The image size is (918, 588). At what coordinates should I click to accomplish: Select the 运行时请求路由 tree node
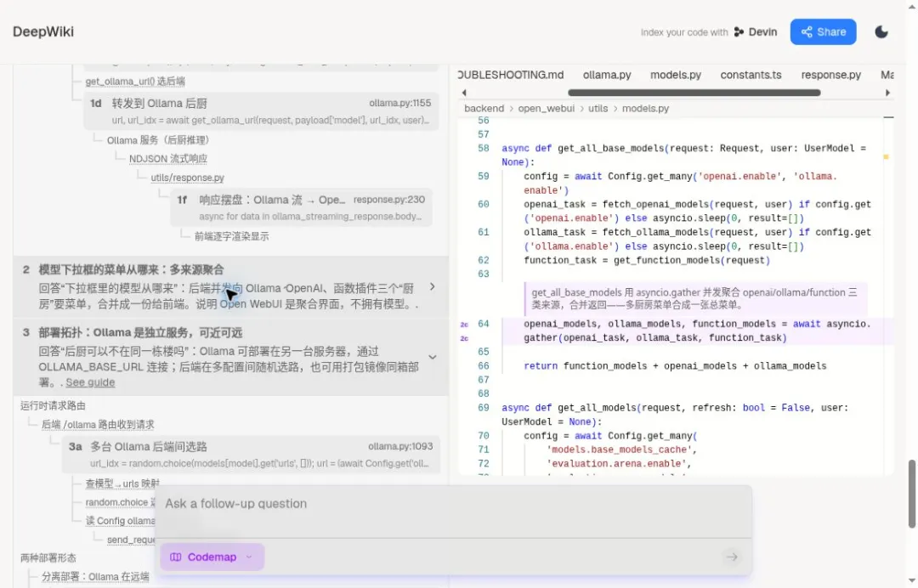(53, 405)
